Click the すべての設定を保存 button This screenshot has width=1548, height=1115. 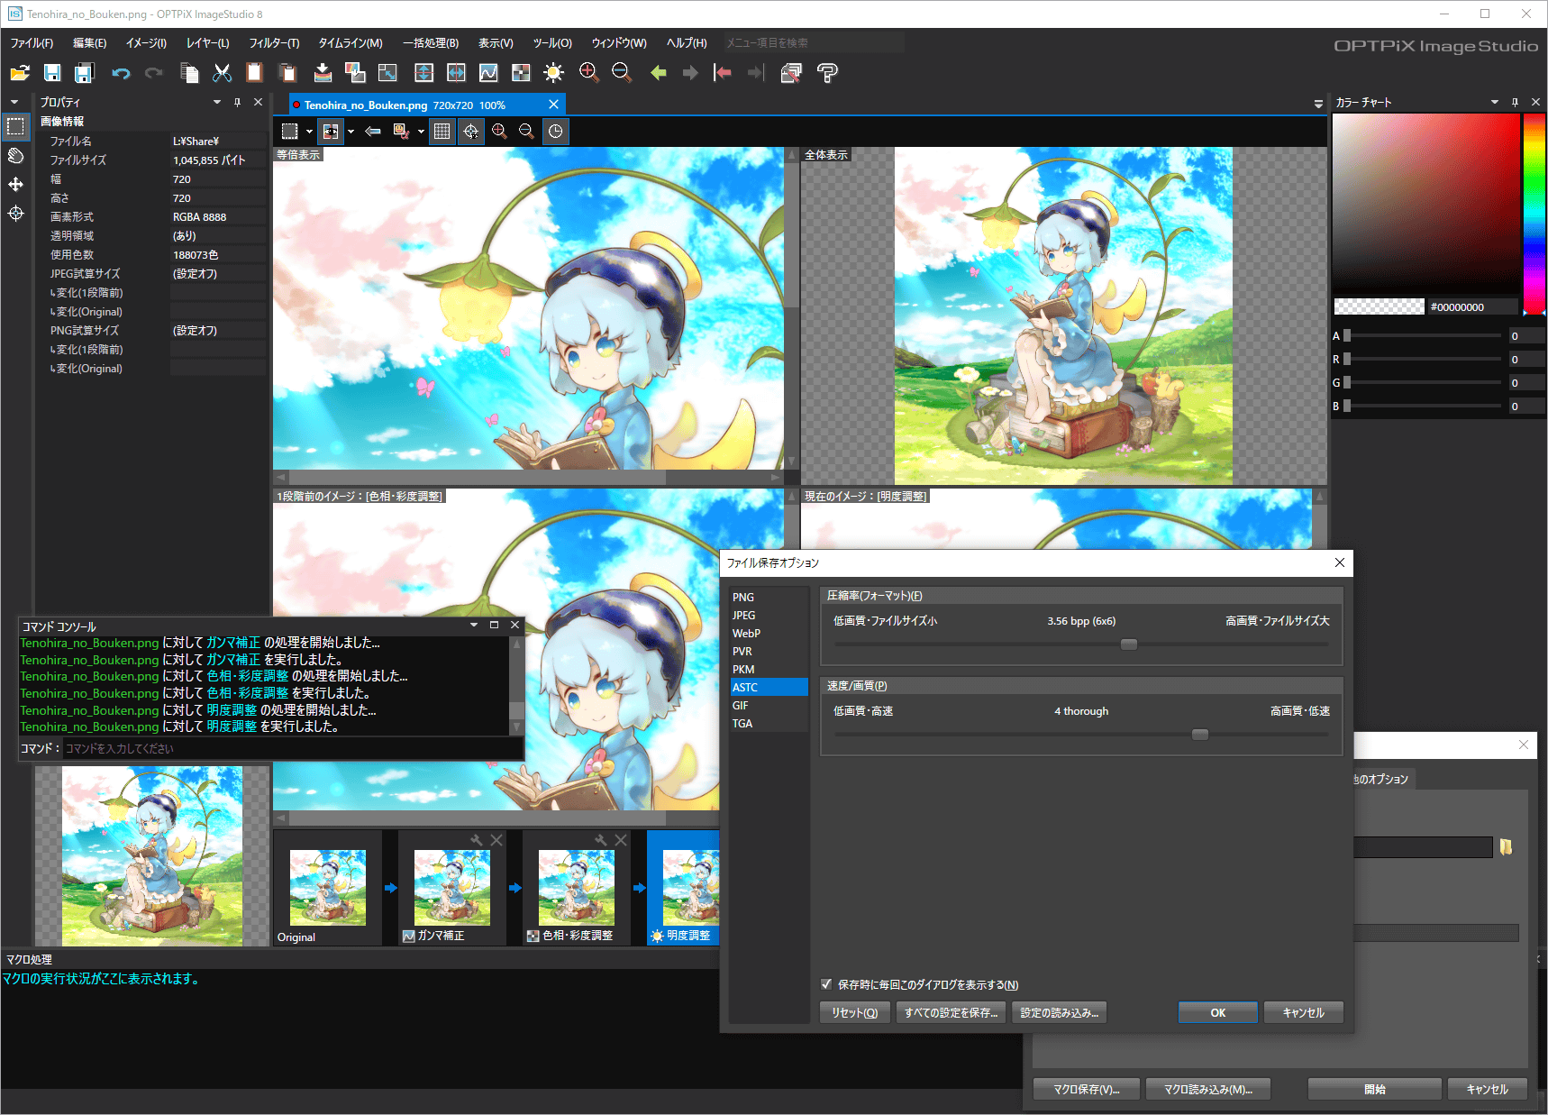951,1012
